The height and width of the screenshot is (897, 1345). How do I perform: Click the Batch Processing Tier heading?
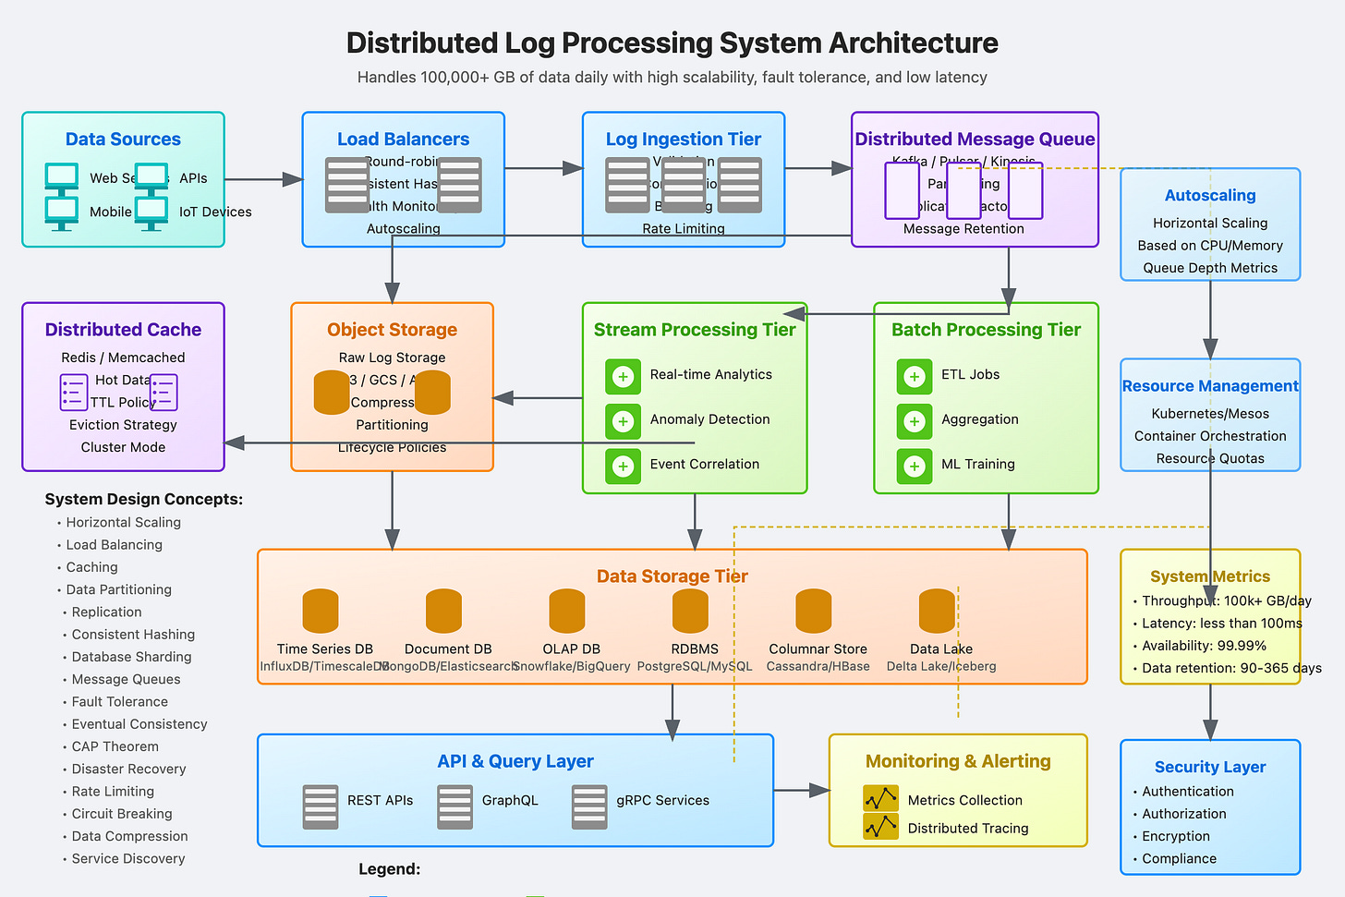(986, 330)
